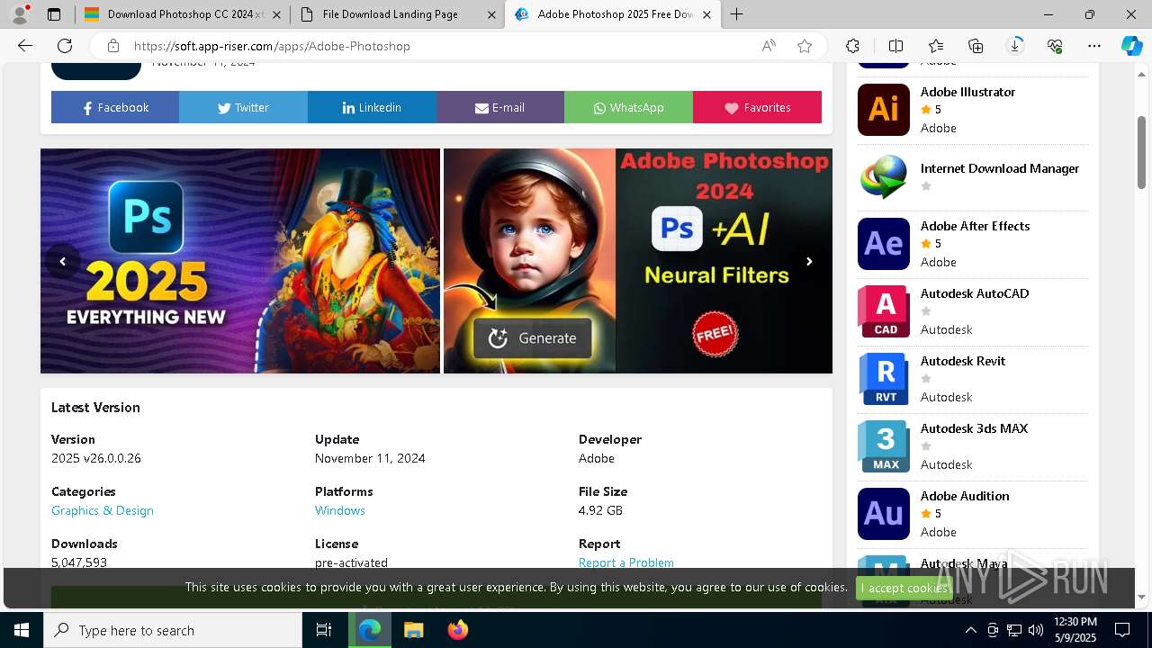Open the Downloads icon in the toolbar
1152x648 pixels.
click(1015, 46)
